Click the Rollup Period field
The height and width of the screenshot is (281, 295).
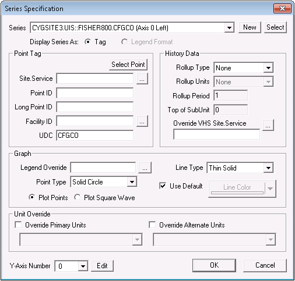click(x=230, y=95)
